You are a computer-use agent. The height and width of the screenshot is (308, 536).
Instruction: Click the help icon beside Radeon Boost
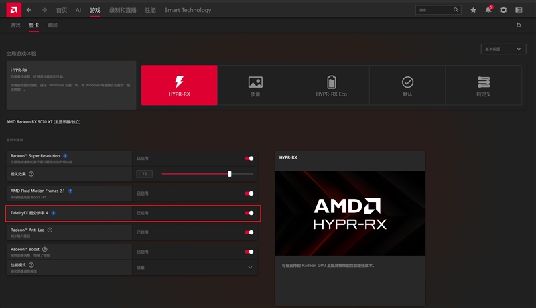coord(45,249)
